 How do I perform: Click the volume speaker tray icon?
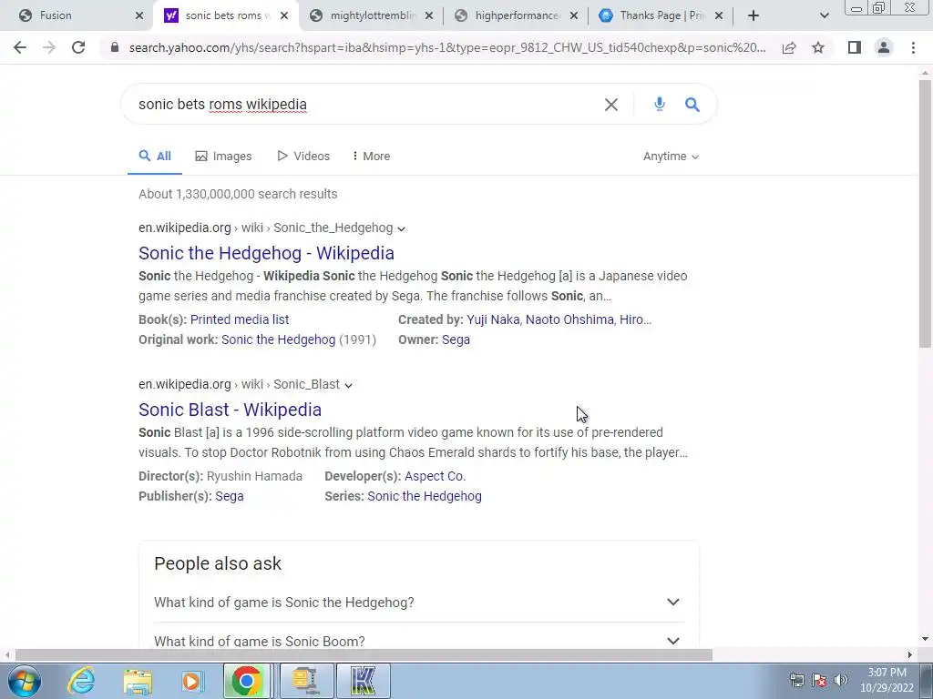[x=840, y=680]
